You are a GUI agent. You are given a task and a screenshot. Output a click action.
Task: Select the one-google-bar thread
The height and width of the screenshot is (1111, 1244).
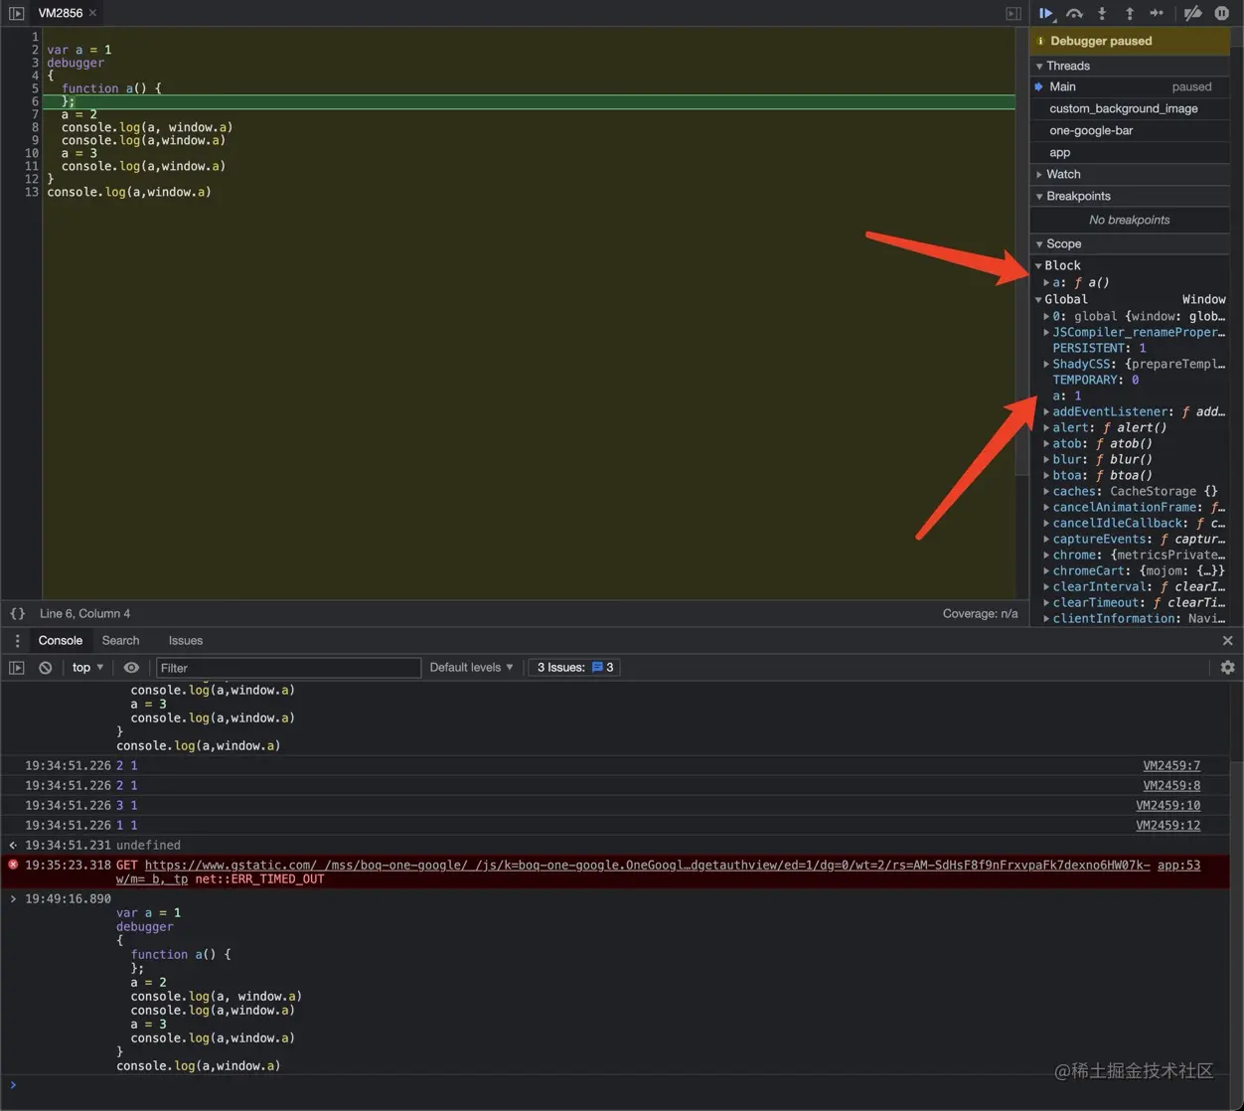click(x=1130, y=130)
